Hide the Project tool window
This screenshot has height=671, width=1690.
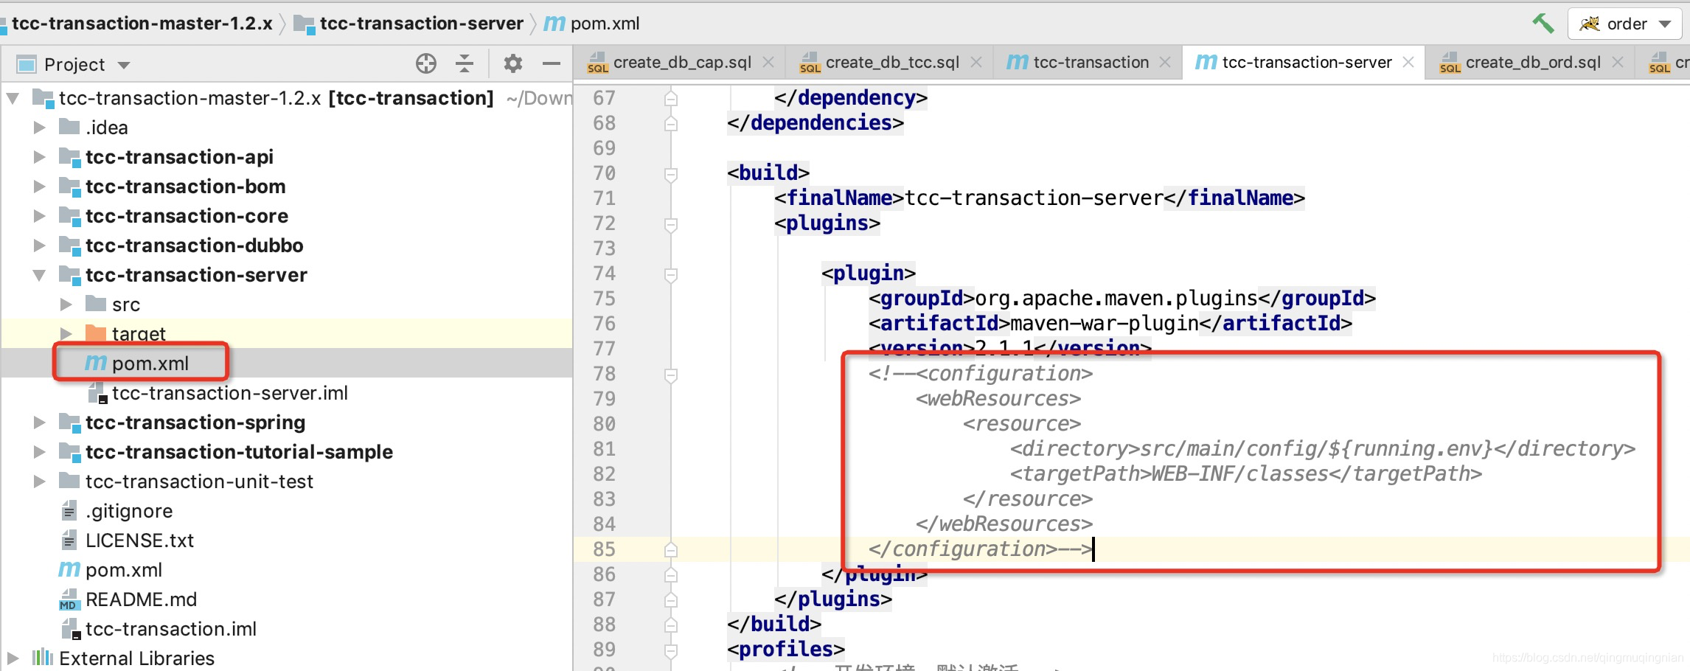pyautogui.click(x=552, y=64)
